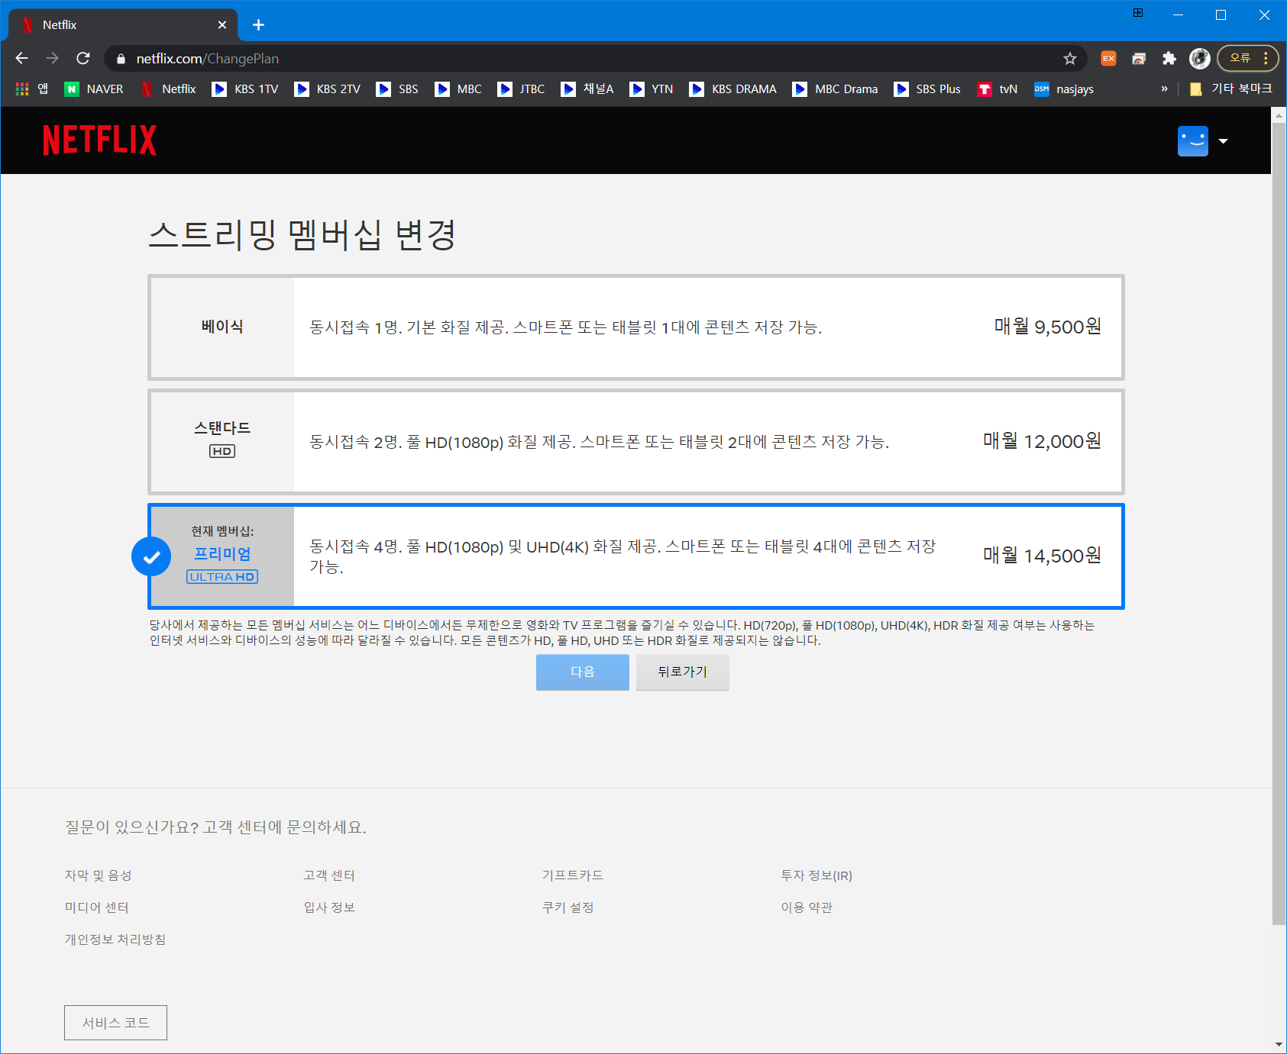Click the NETFLIX logo

tap(100, 140)
